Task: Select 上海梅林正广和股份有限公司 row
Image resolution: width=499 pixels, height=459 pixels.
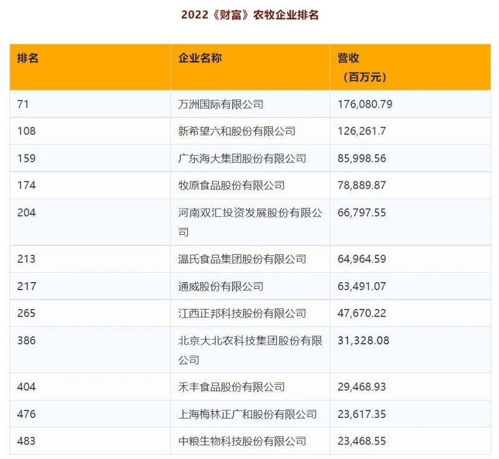Action: coord(240,413)
